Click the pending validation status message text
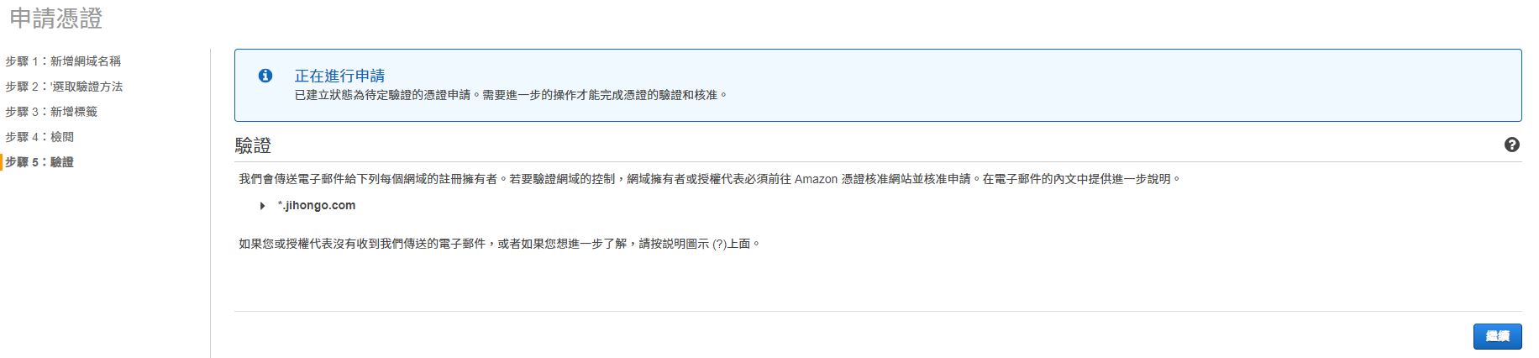 click(x=511, y=95)
